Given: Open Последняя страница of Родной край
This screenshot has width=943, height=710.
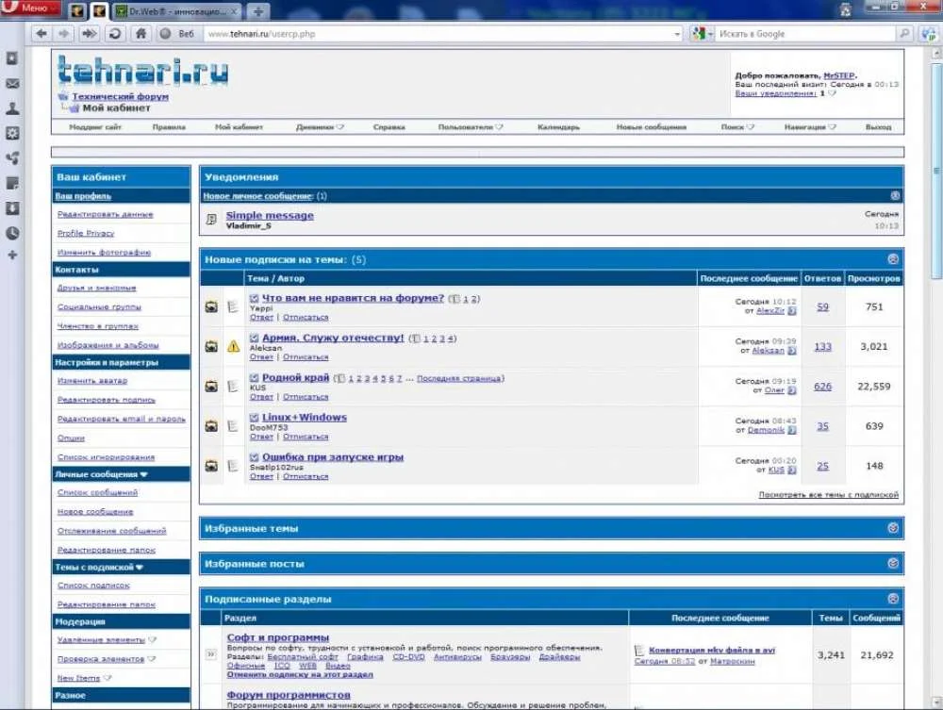Looking at the screenshot, I should (x=459, y=378).
